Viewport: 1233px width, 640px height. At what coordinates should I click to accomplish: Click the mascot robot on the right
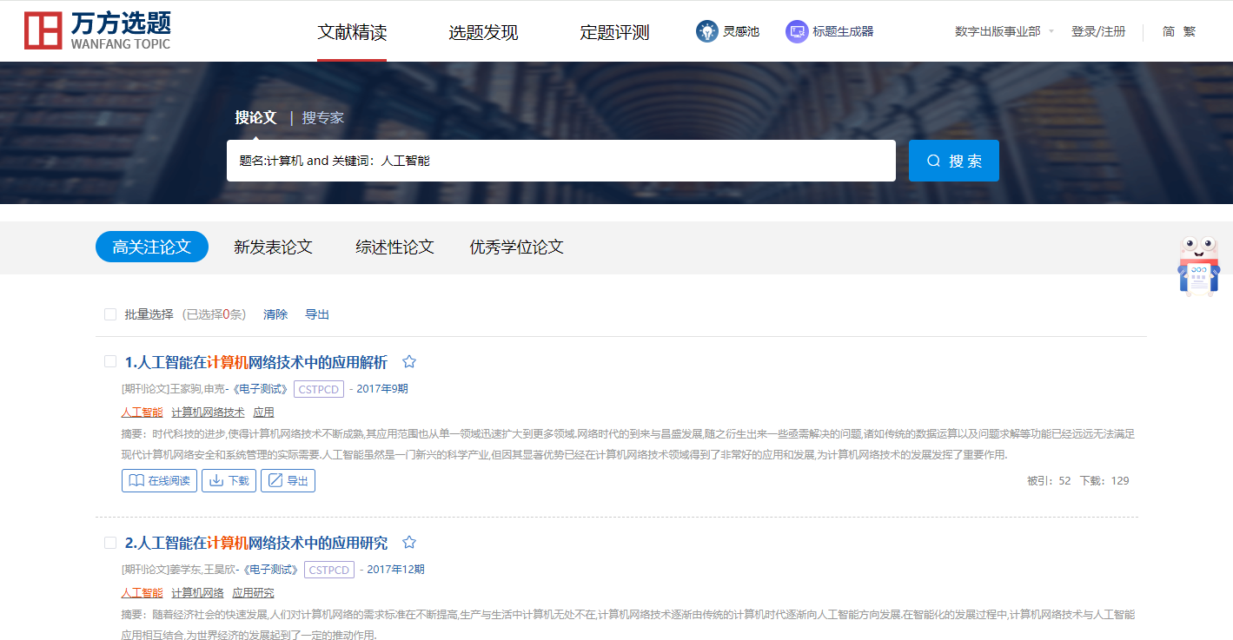point(1199,265)
